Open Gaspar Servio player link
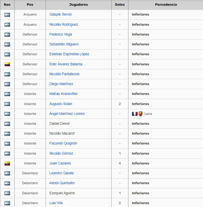This screenshot has width=203, height=207. pyautogui.click(x=61, y=15)
